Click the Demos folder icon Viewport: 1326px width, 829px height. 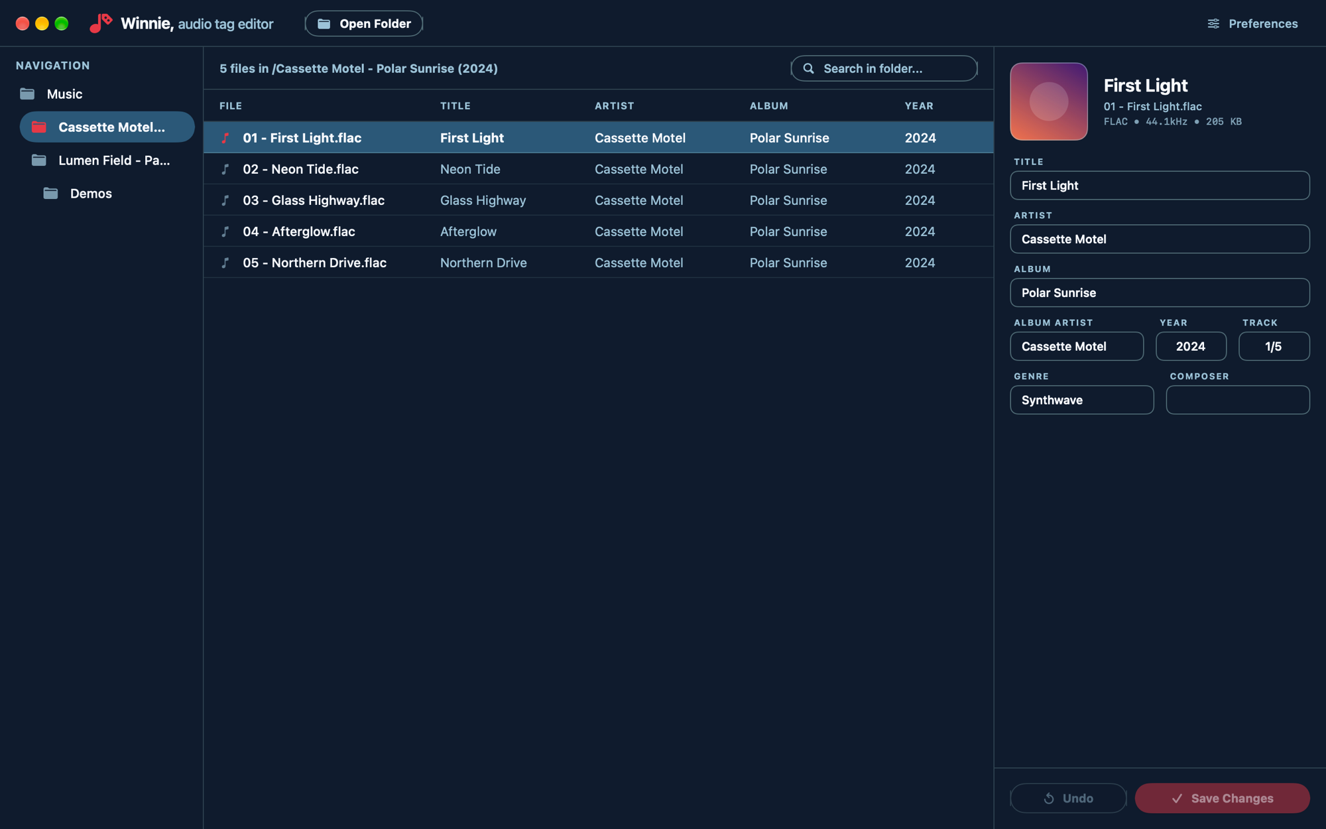[51, 193]
